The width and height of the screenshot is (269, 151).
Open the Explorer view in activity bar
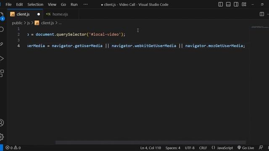(x=2, y=16)
